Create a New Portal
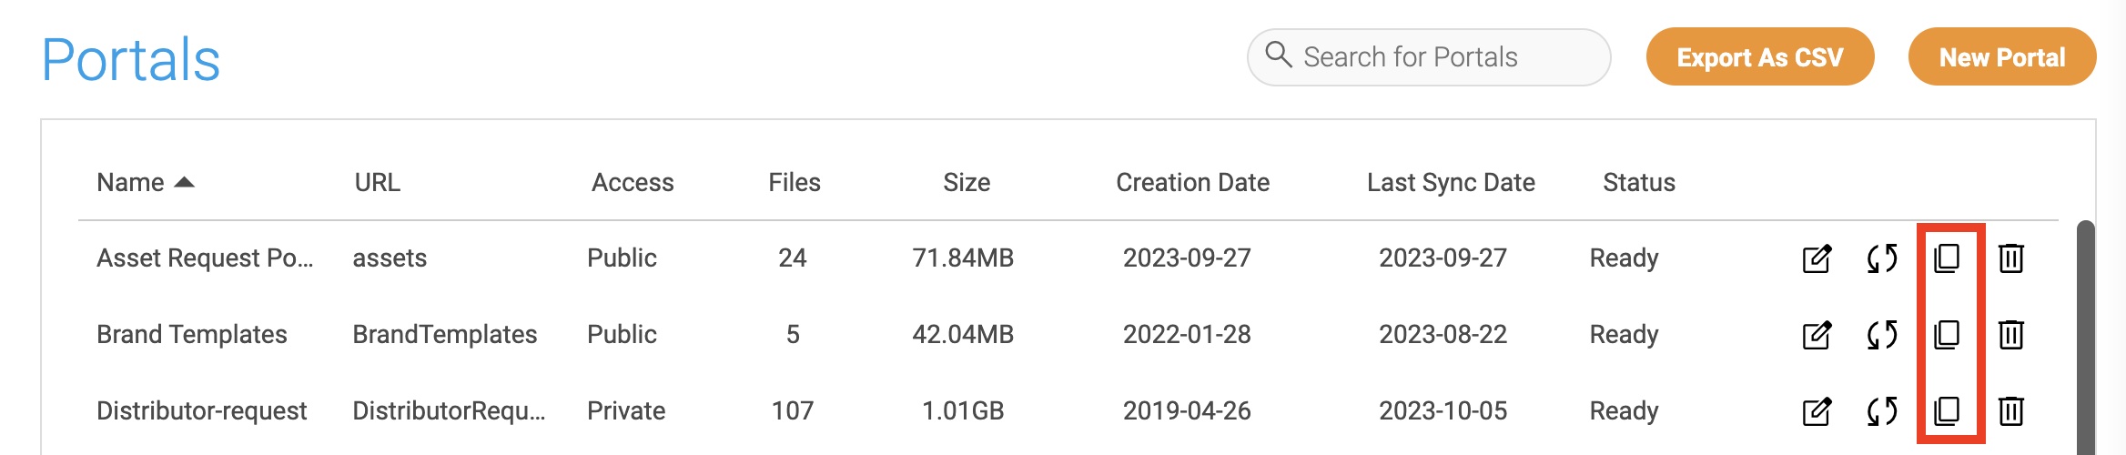The height and width of the screenshot is (455, 2126). pos(2002,57)
